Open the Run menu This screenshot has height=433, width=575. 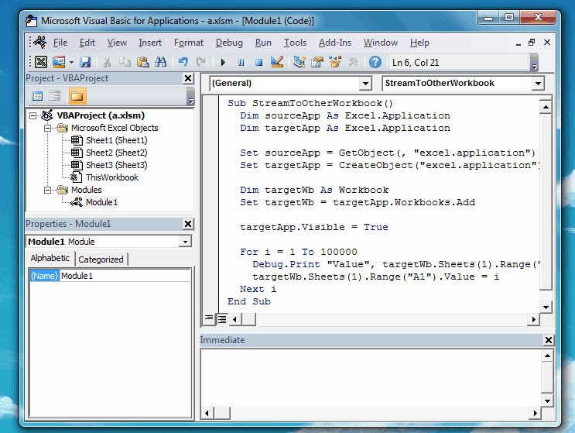pos(263,43)
